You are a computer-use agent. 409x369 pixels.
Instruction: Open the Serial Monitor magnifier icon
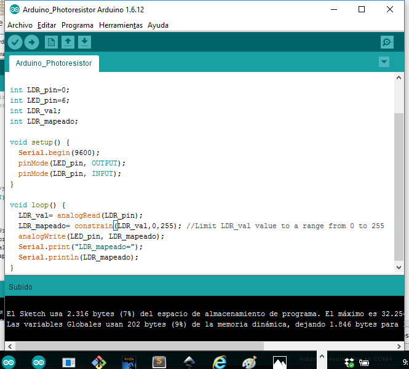[x=387, y=42]
